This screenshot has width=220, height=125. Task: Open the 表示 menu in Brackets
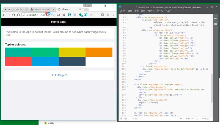pyautogui.click(x=143, y=11)
